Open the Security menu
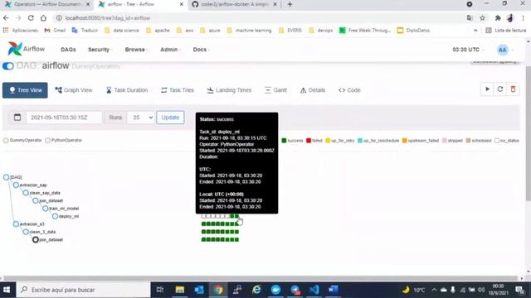The image size is (531, 298). coord(100,50)
